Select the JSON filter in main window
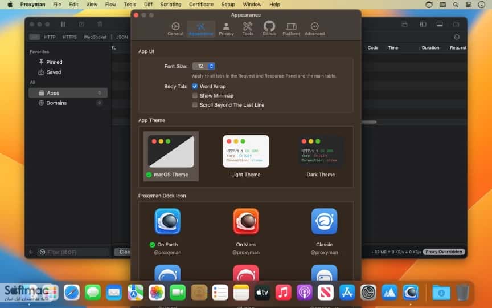The image size is (492, 308). point(122,37)
